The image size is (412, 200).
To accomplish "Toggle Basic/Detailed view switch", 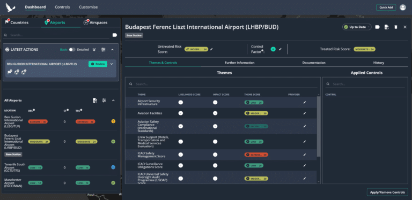I will pyautogui.click(x=72, y=50).
